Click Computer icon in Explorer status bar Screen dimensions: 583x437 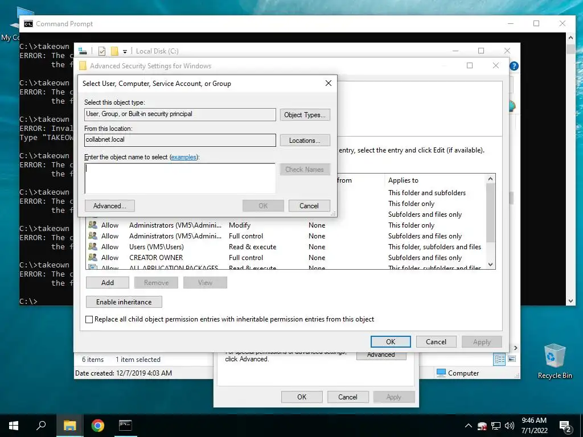coord(441,373)
